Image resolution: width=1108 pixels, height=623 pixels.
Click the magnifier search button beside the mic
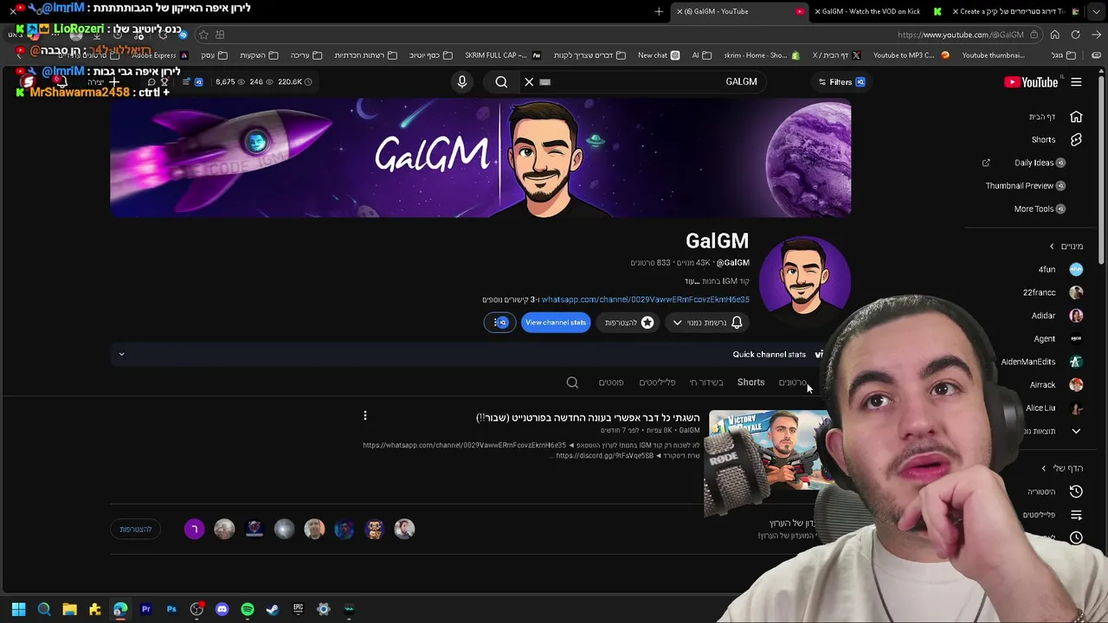[x=501, y=81]
